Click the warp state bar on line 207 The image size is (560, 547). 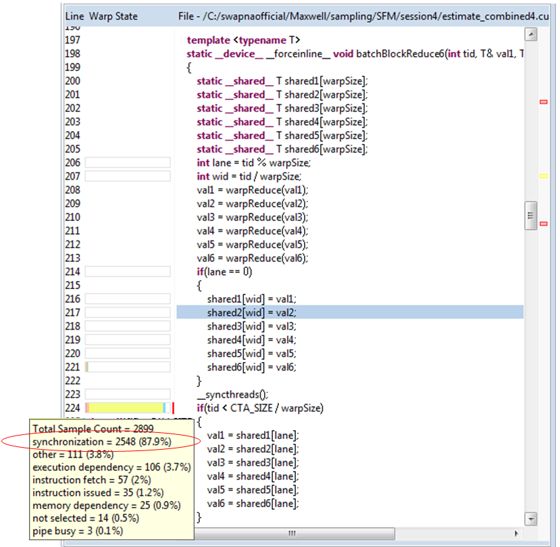coord(128,176)
